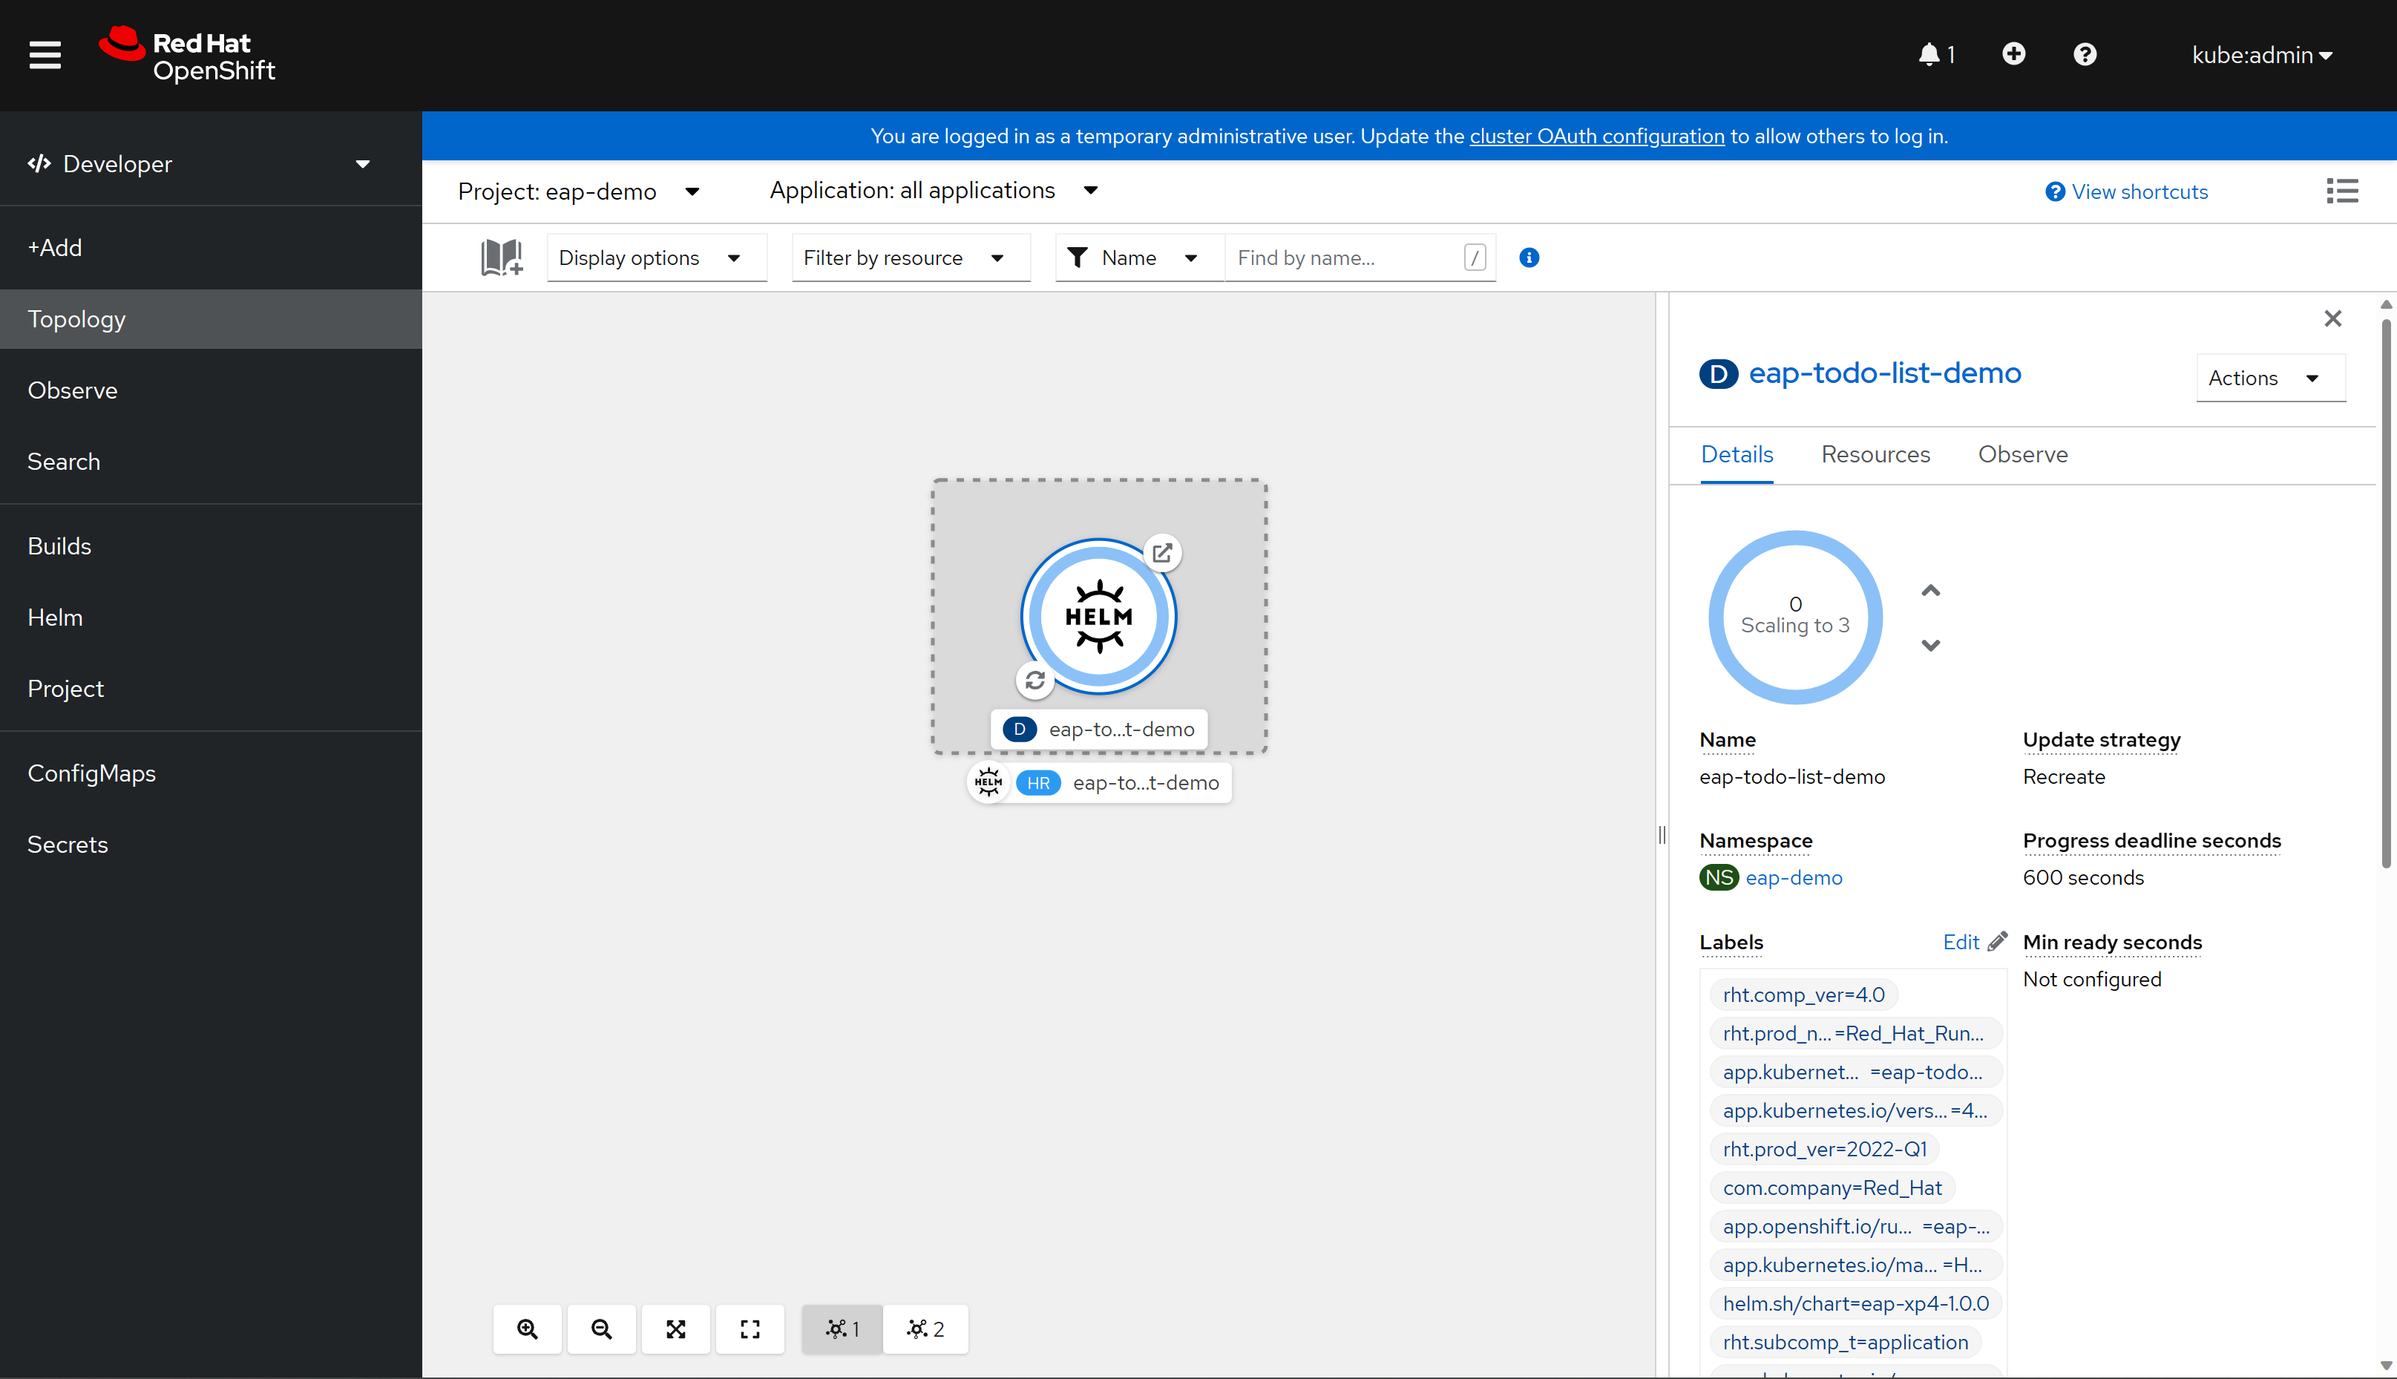The image size is (2397, 1379).
Task: Click the HelmRelease HR icon
Action: (x=1039, y=782)
